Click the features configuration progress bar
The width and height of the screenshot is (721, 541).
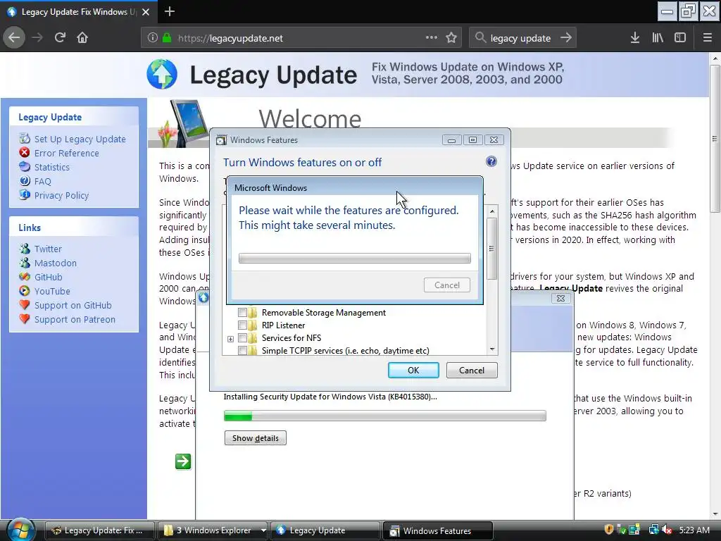[355, 258]
